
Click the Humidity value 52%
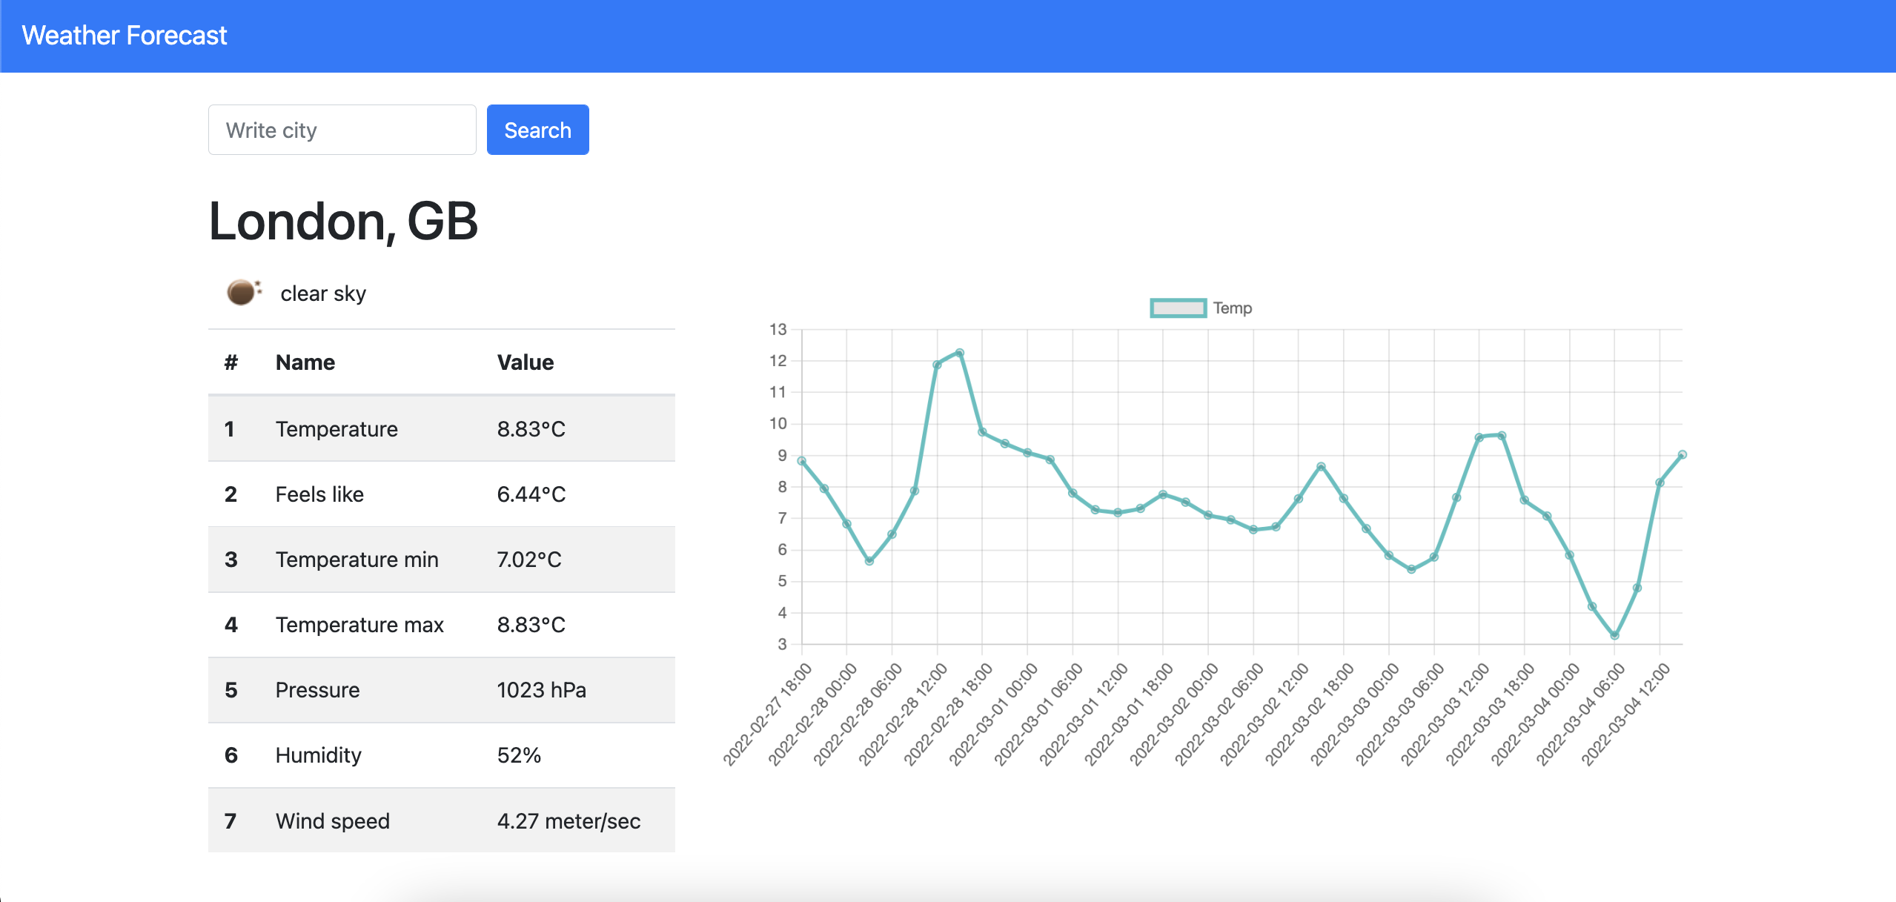(x=519, y=755)
